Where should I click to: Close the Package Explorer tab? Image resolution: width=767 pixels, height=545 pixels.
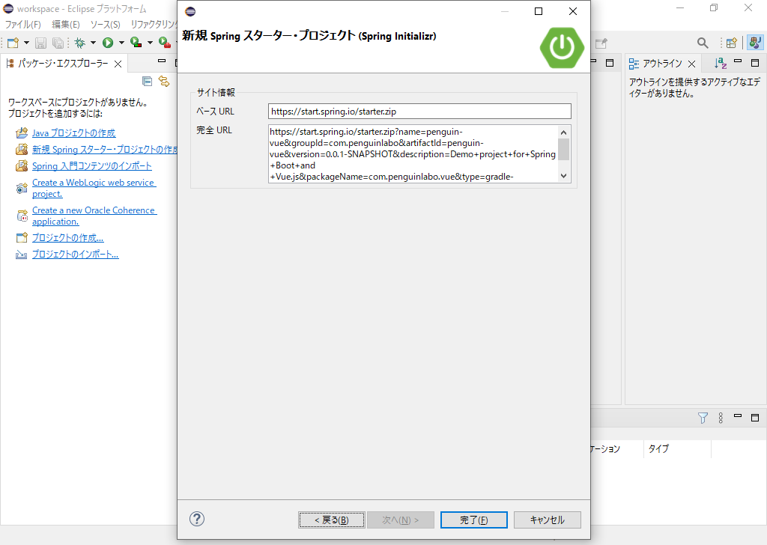(118, 64)
